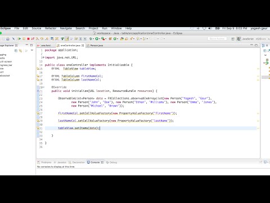The image size is (270, 203).
Task: Click the Step Into debug icon
Action: 37,39
